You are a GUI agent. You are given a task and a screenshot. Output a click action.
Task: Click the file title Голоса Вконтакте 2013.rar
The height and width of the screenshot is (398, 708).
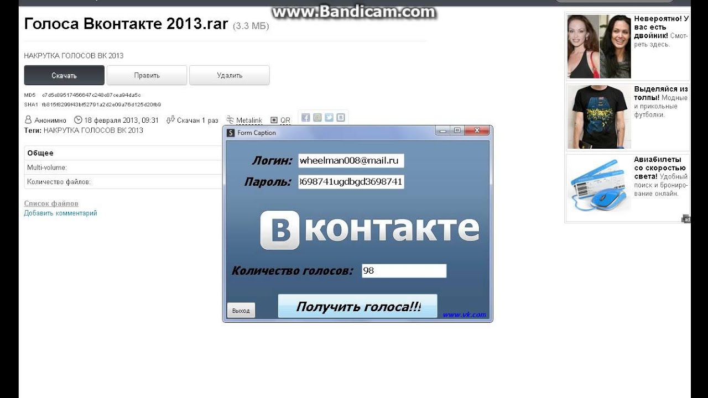click(126, 24)
